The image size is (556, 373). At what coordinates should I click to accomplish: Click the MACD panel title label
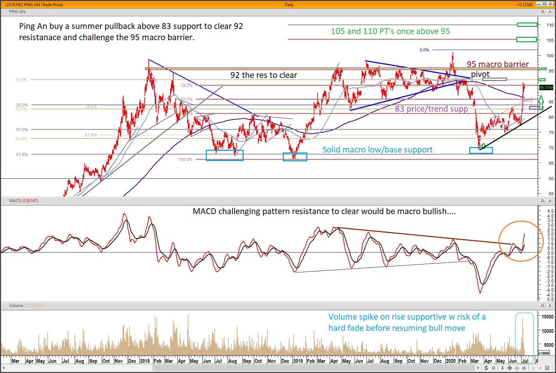pos(15,201)
